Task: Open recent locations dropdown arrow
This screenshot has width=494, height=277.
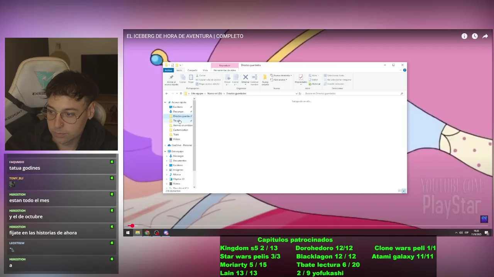Action: click(177, 93)
